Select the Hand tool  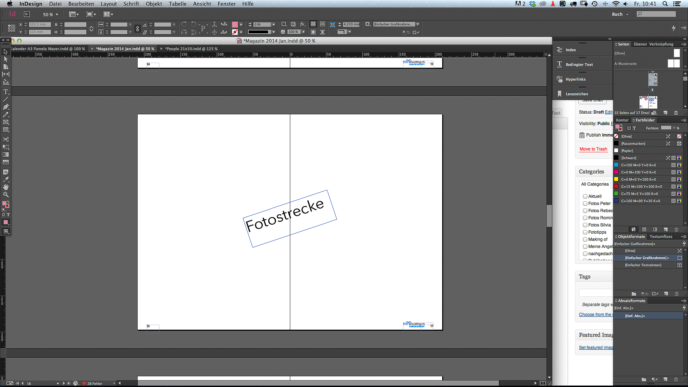click(6, 187)
